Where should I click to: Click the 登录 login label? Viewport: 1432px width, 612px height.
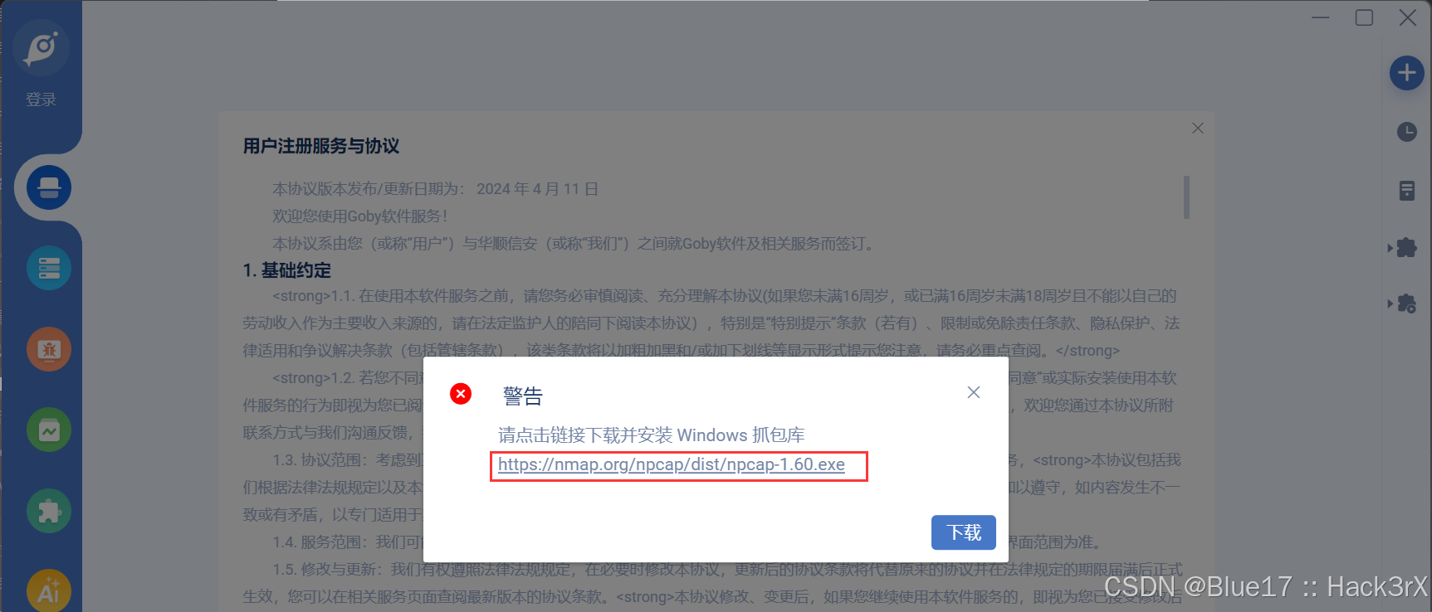(x=41, y=100)
